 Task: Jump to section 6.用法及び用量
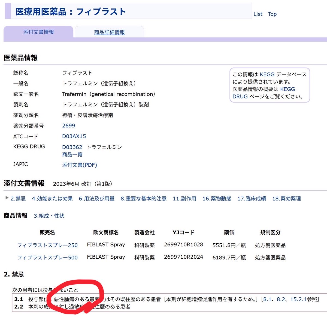pos(96,199)
